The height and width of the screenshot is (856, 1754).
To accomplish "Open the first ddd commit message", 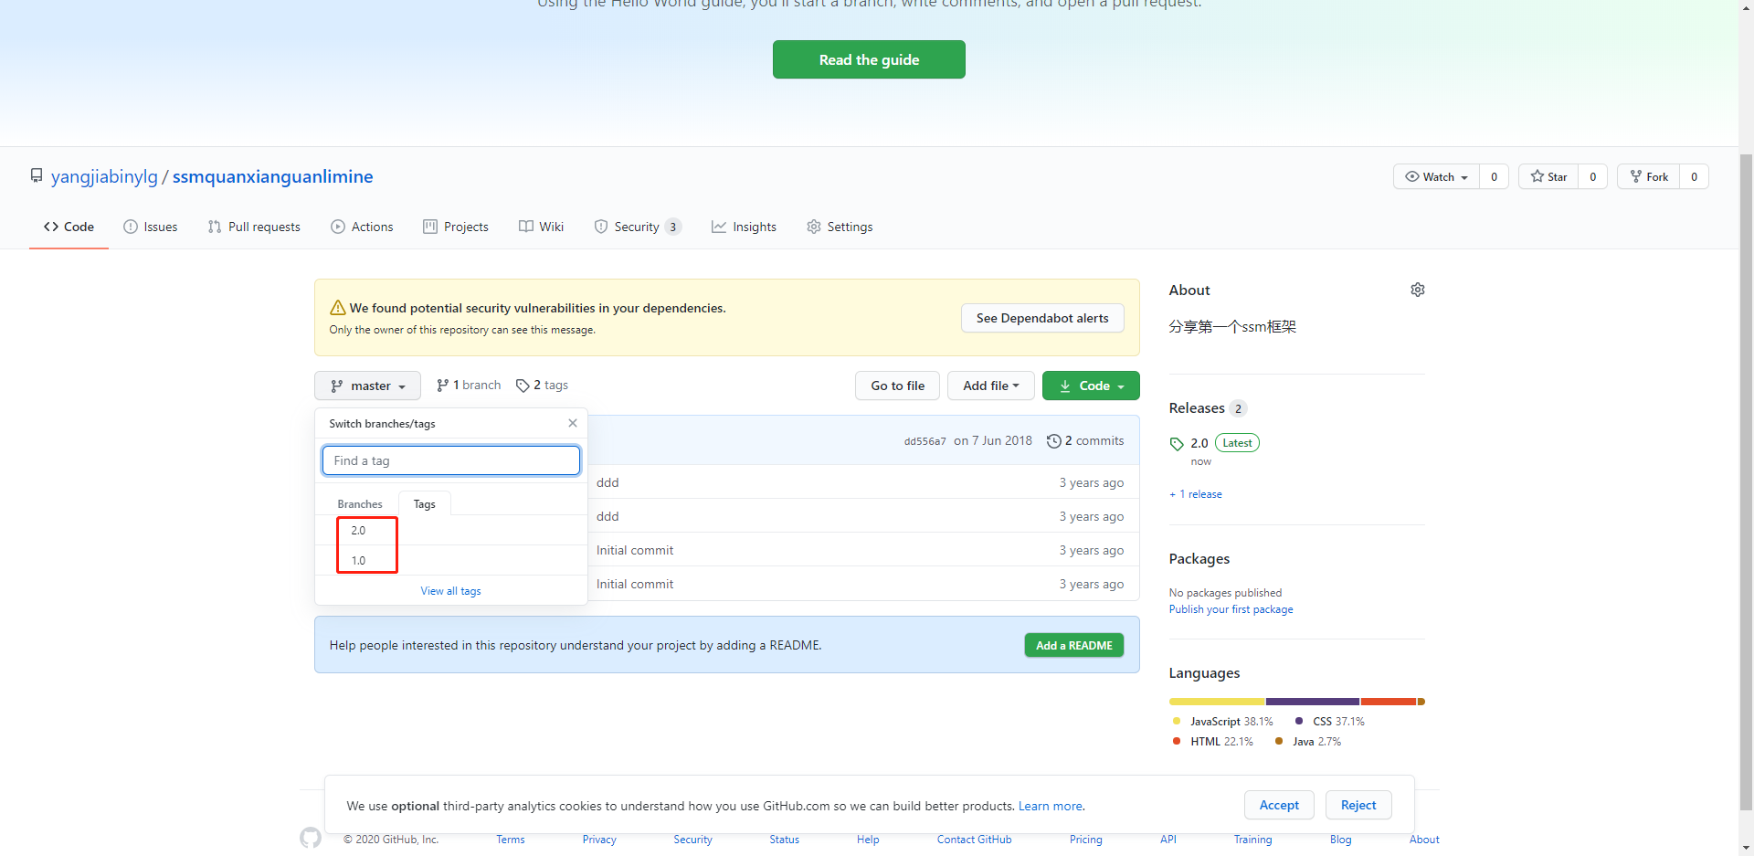I will [608, 482].
